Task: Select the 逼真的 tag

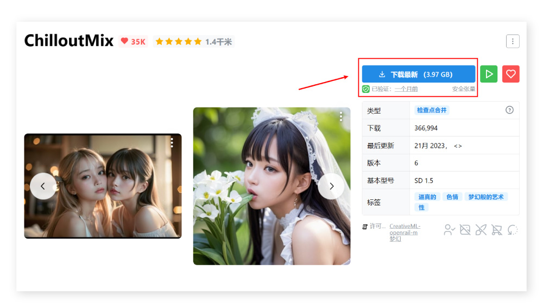Action: (427, 197)
